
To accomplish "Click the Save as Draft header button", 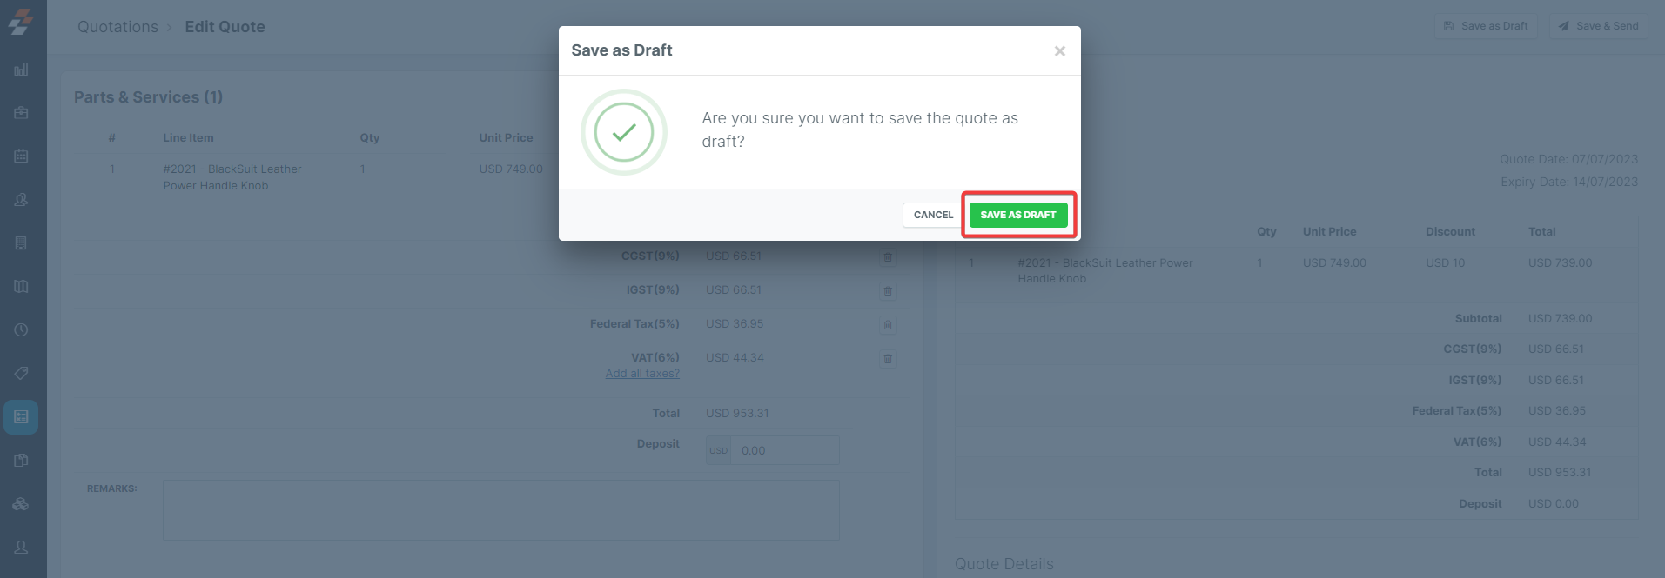I will point(1486,26).
